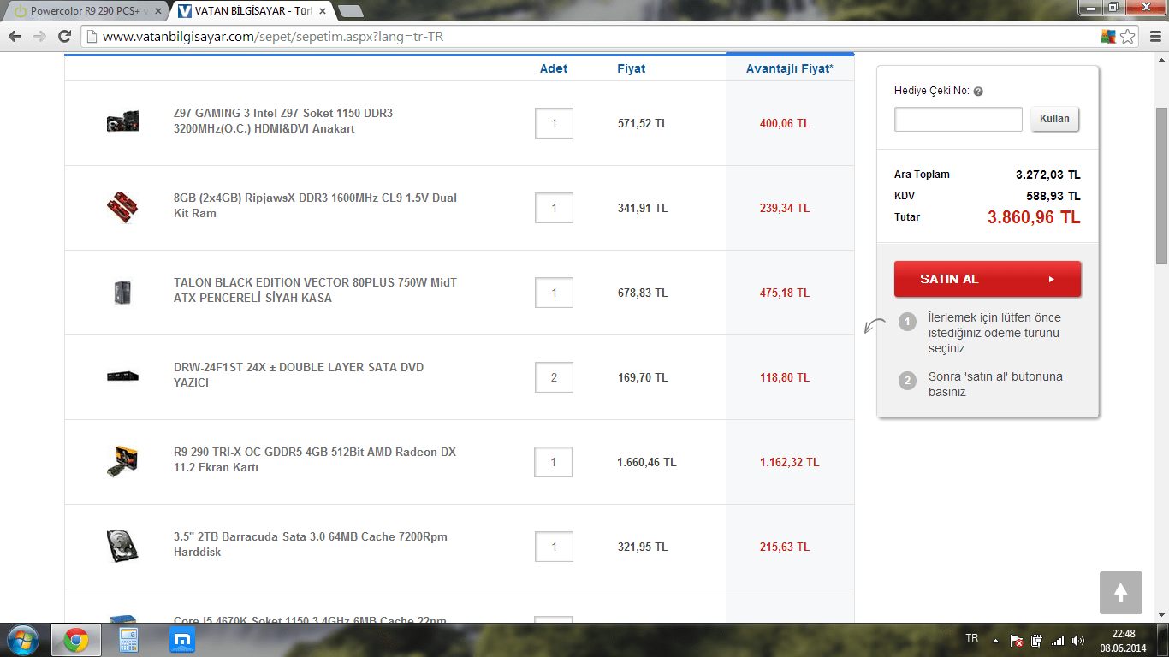Bookmark this page with the star icon
Viewport: 1169px width, 657px height.
click(1128, 37)
